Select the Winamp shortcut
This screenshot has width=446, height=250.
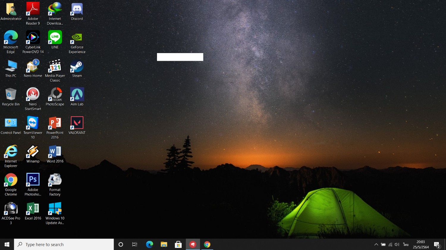point(33,154)
